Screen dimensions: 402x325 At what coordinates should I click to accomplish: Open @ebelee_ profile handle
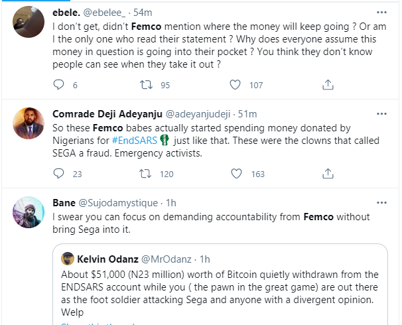coord(105,14)
